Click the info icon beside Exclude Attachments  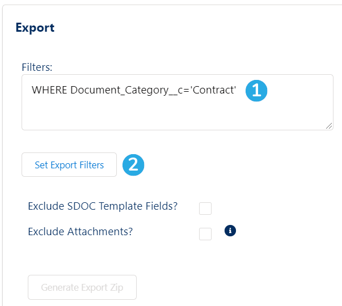230,231
